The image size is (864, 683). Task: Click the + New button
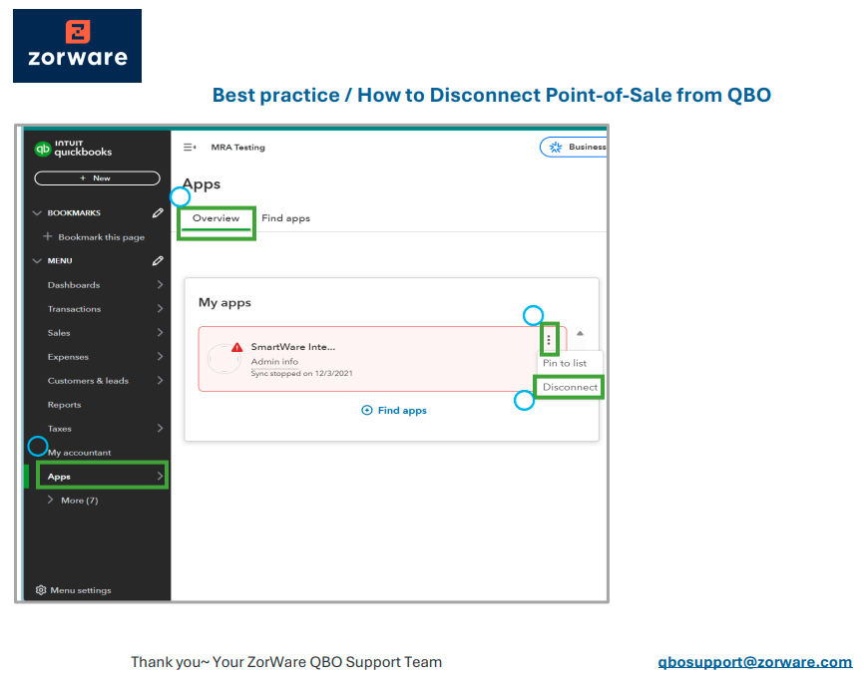(97, 177)
